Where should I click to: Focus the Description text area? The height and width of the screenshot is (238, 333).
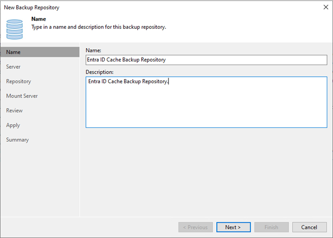pos(206,102)
